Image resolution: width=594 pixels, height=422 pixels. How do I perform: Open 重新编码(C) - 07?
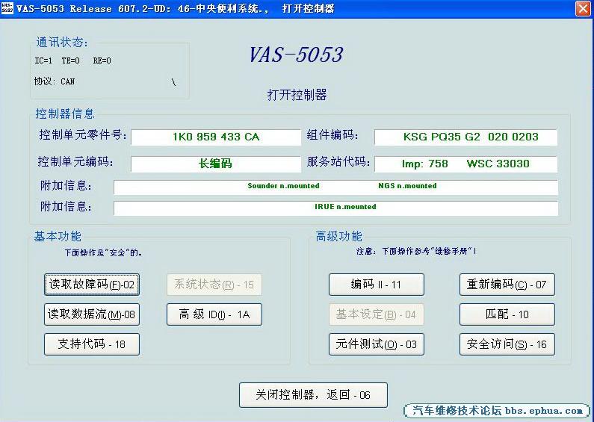tap(507, 285)
